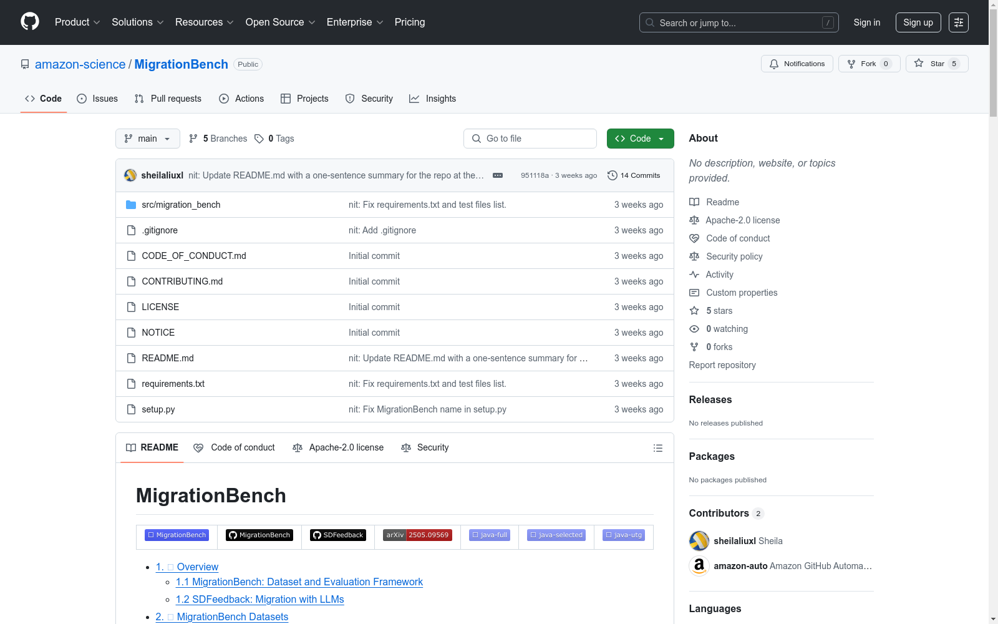
Task: Open the arXiv 2505.09569 badge
Action: [x=417, y=535]
